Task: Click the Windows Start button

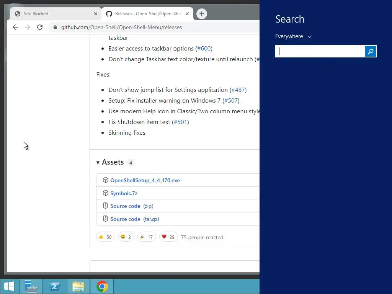Action: click(x=10, y=286)
